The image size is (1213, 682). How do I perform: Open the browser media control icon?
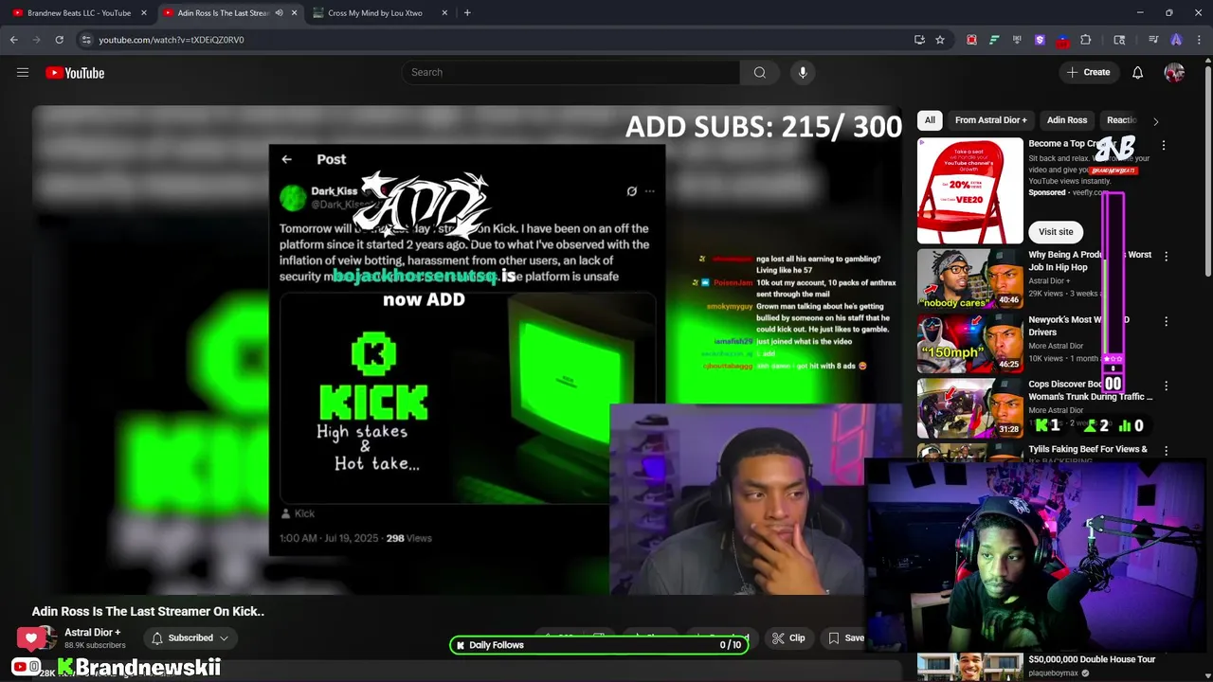tap(1153, 40)
